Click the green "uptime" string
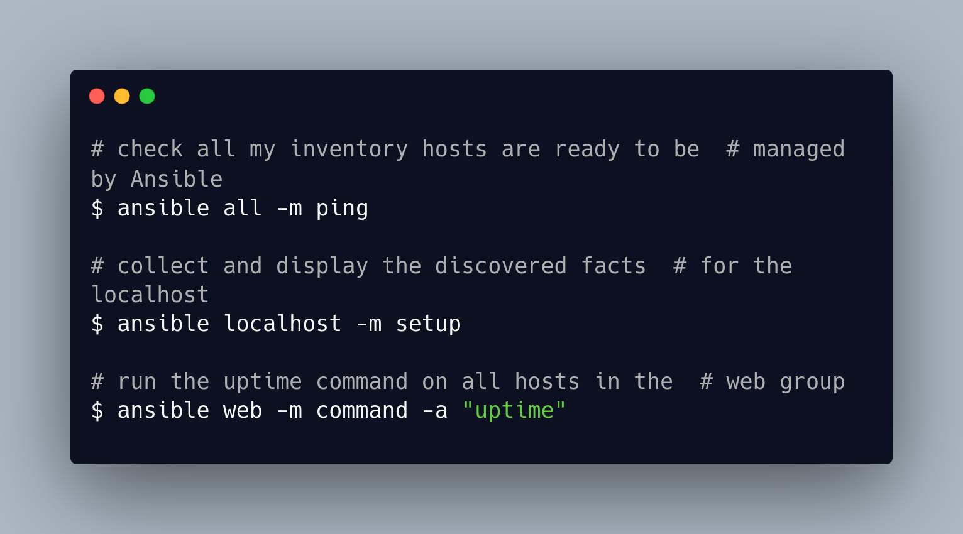The width and height of the screenshot is (963, 534). pos(514,410)
